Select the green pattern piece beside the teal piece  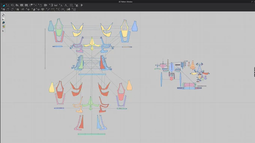click(x=59, y=32)
